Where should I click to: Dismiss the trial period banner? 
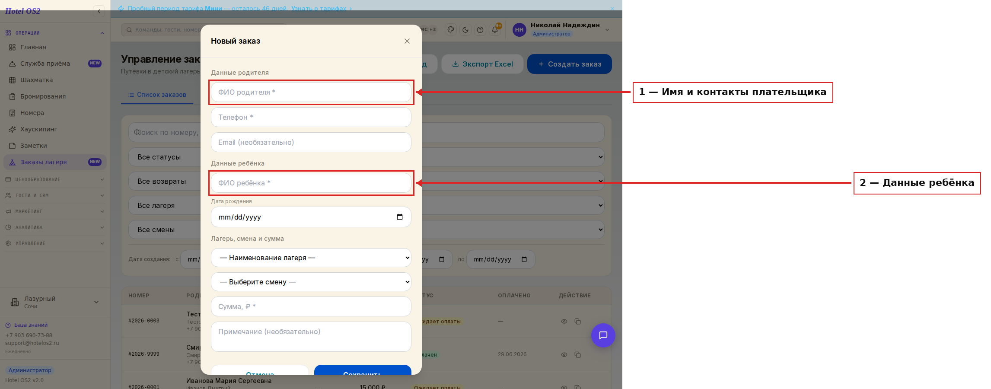pyautogui.click(x=612, y=9)
